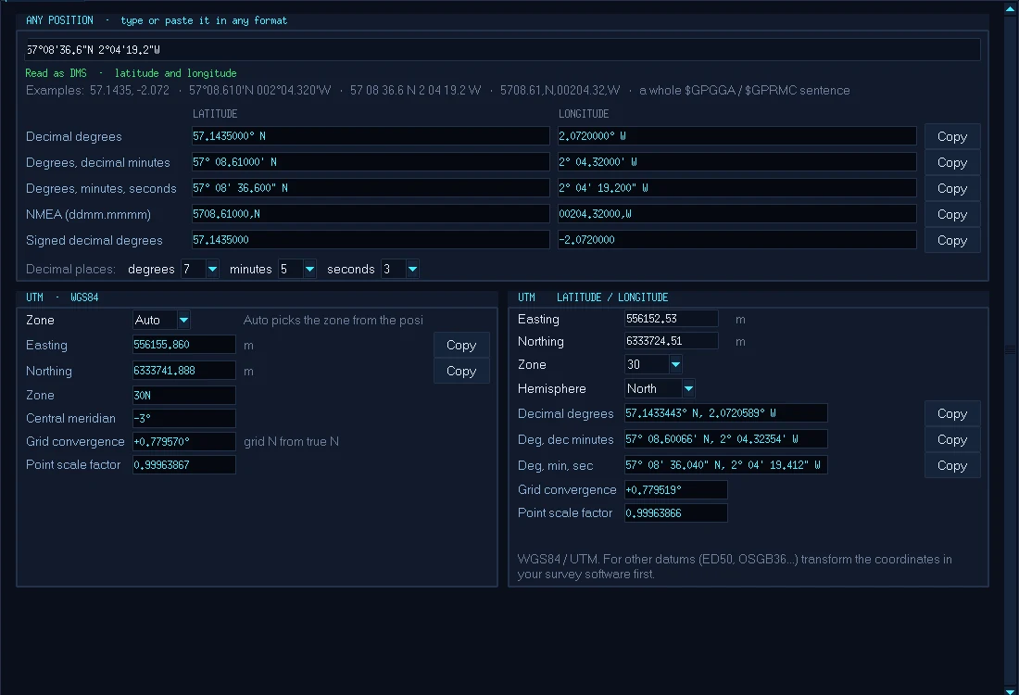This screenshot has width=1019, height=695.
Task: Click the signed longitude field -2.0720000
Action: click(737, 240)
